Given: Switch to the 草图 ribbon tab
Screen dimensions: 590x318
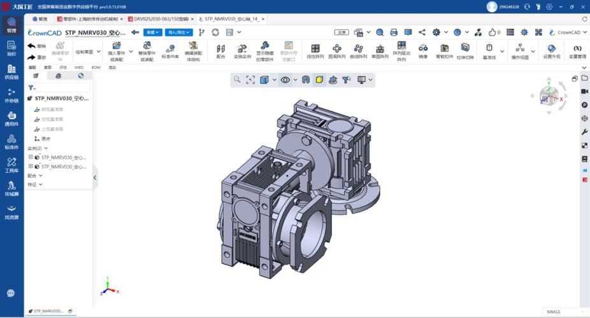Looking at the screenshot, I should tap(47, 67).
